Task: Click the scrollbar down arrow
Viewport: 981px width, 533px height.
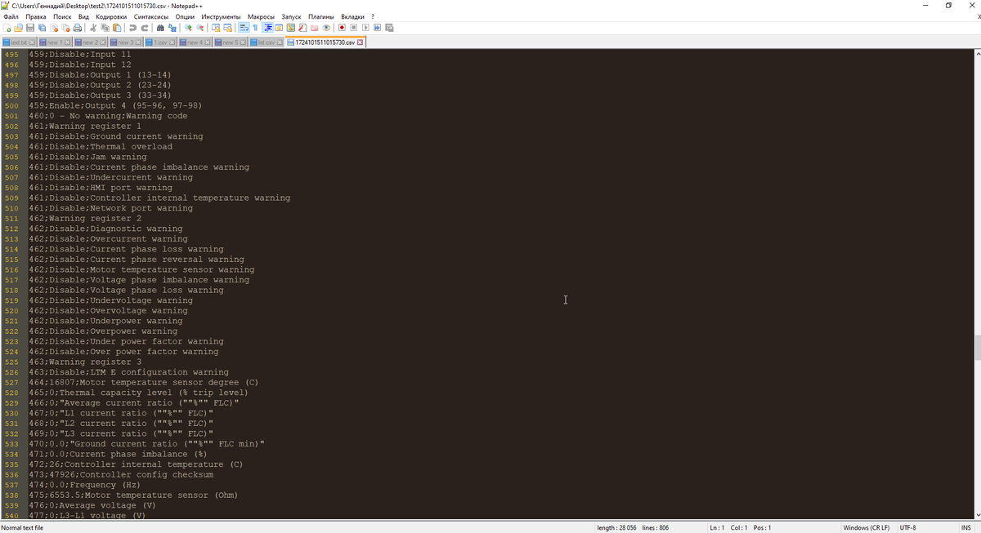Action: (x=977, y=514)
